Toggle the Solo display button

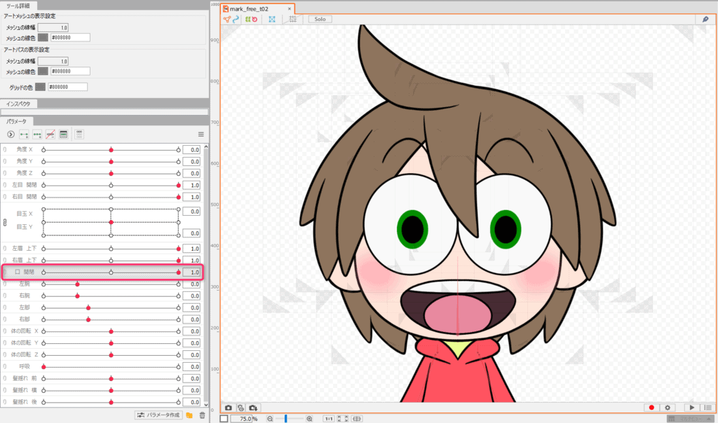[319, 20]
